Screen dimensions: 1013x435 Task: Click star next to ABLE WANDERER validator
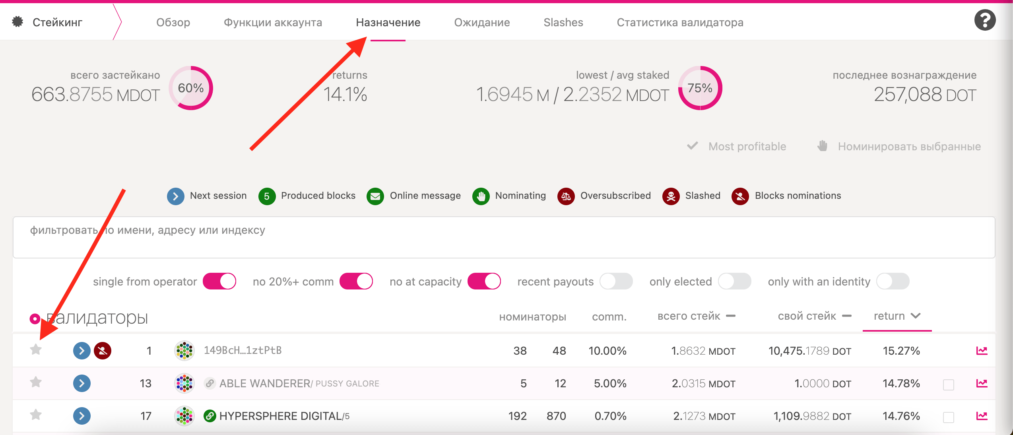coord(36,382)
